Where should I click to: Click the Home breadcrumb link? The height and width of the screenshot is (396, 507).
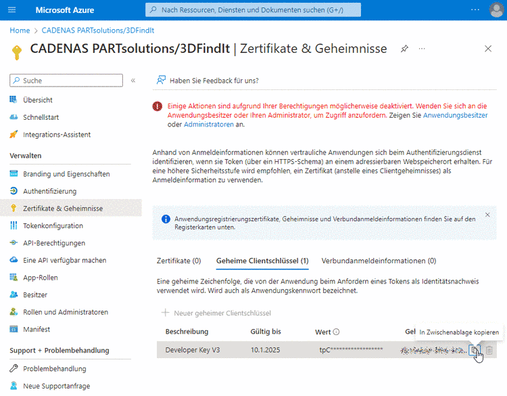pyautogui.click(x=20, y=30)
